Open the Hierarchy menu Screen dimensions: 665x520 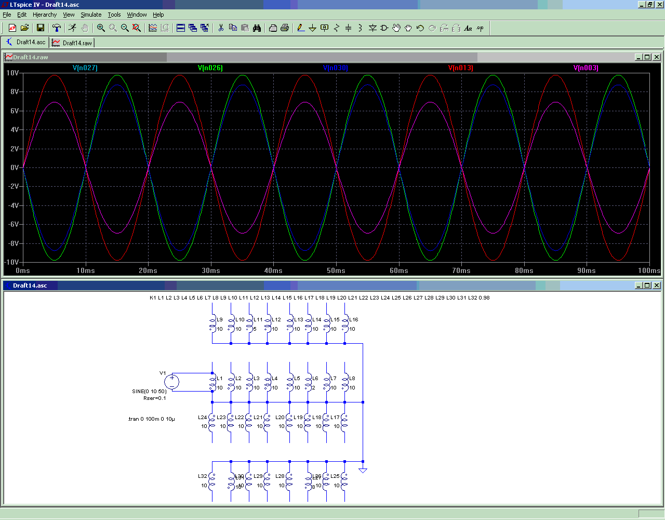45,15
